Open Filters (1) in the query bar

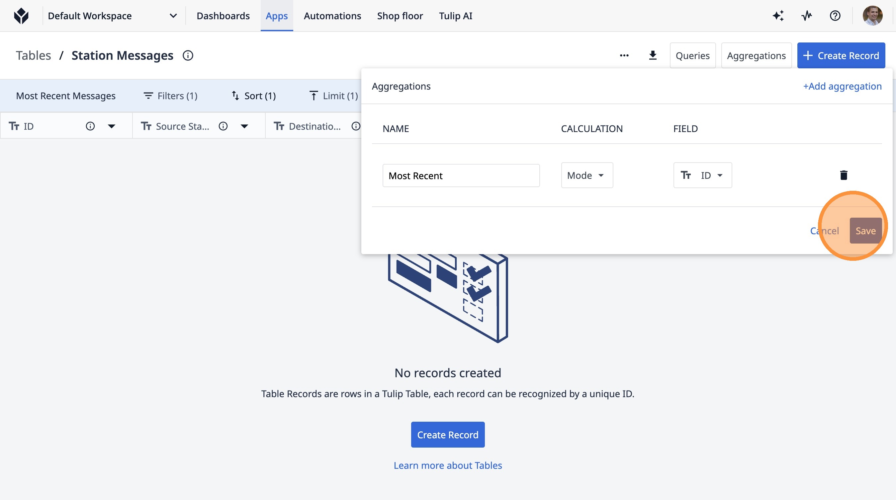[170, 96]
